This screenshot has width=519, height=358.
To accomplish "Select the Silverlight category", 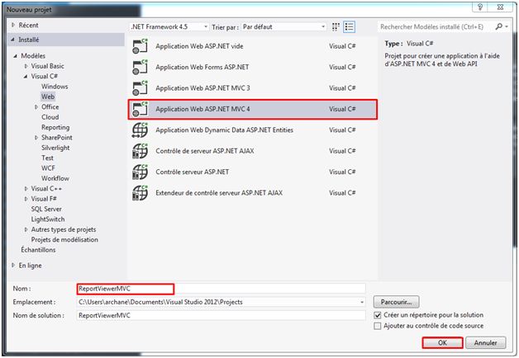I will click(x=55, y=148).
